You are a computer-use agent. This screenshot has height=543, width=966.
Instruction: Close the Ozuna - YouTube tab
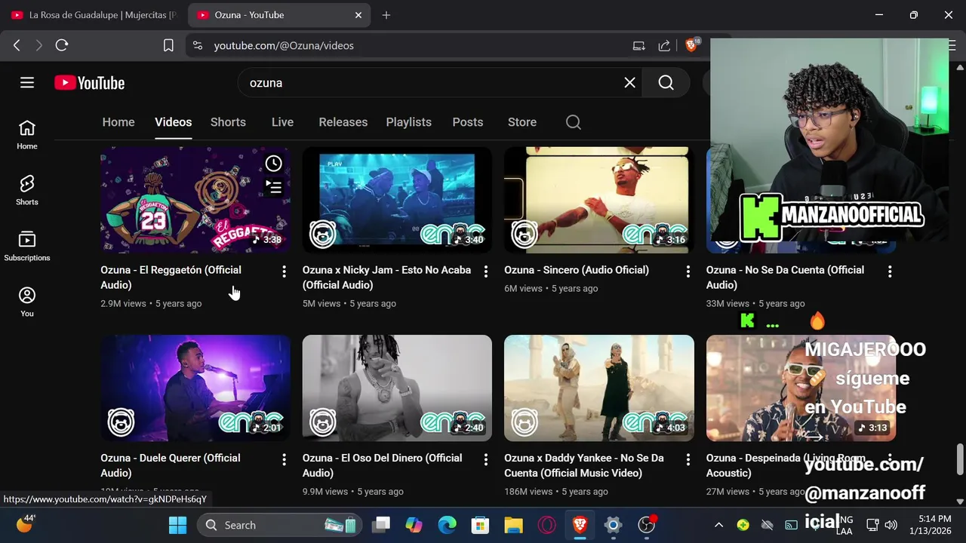(358, 15)
